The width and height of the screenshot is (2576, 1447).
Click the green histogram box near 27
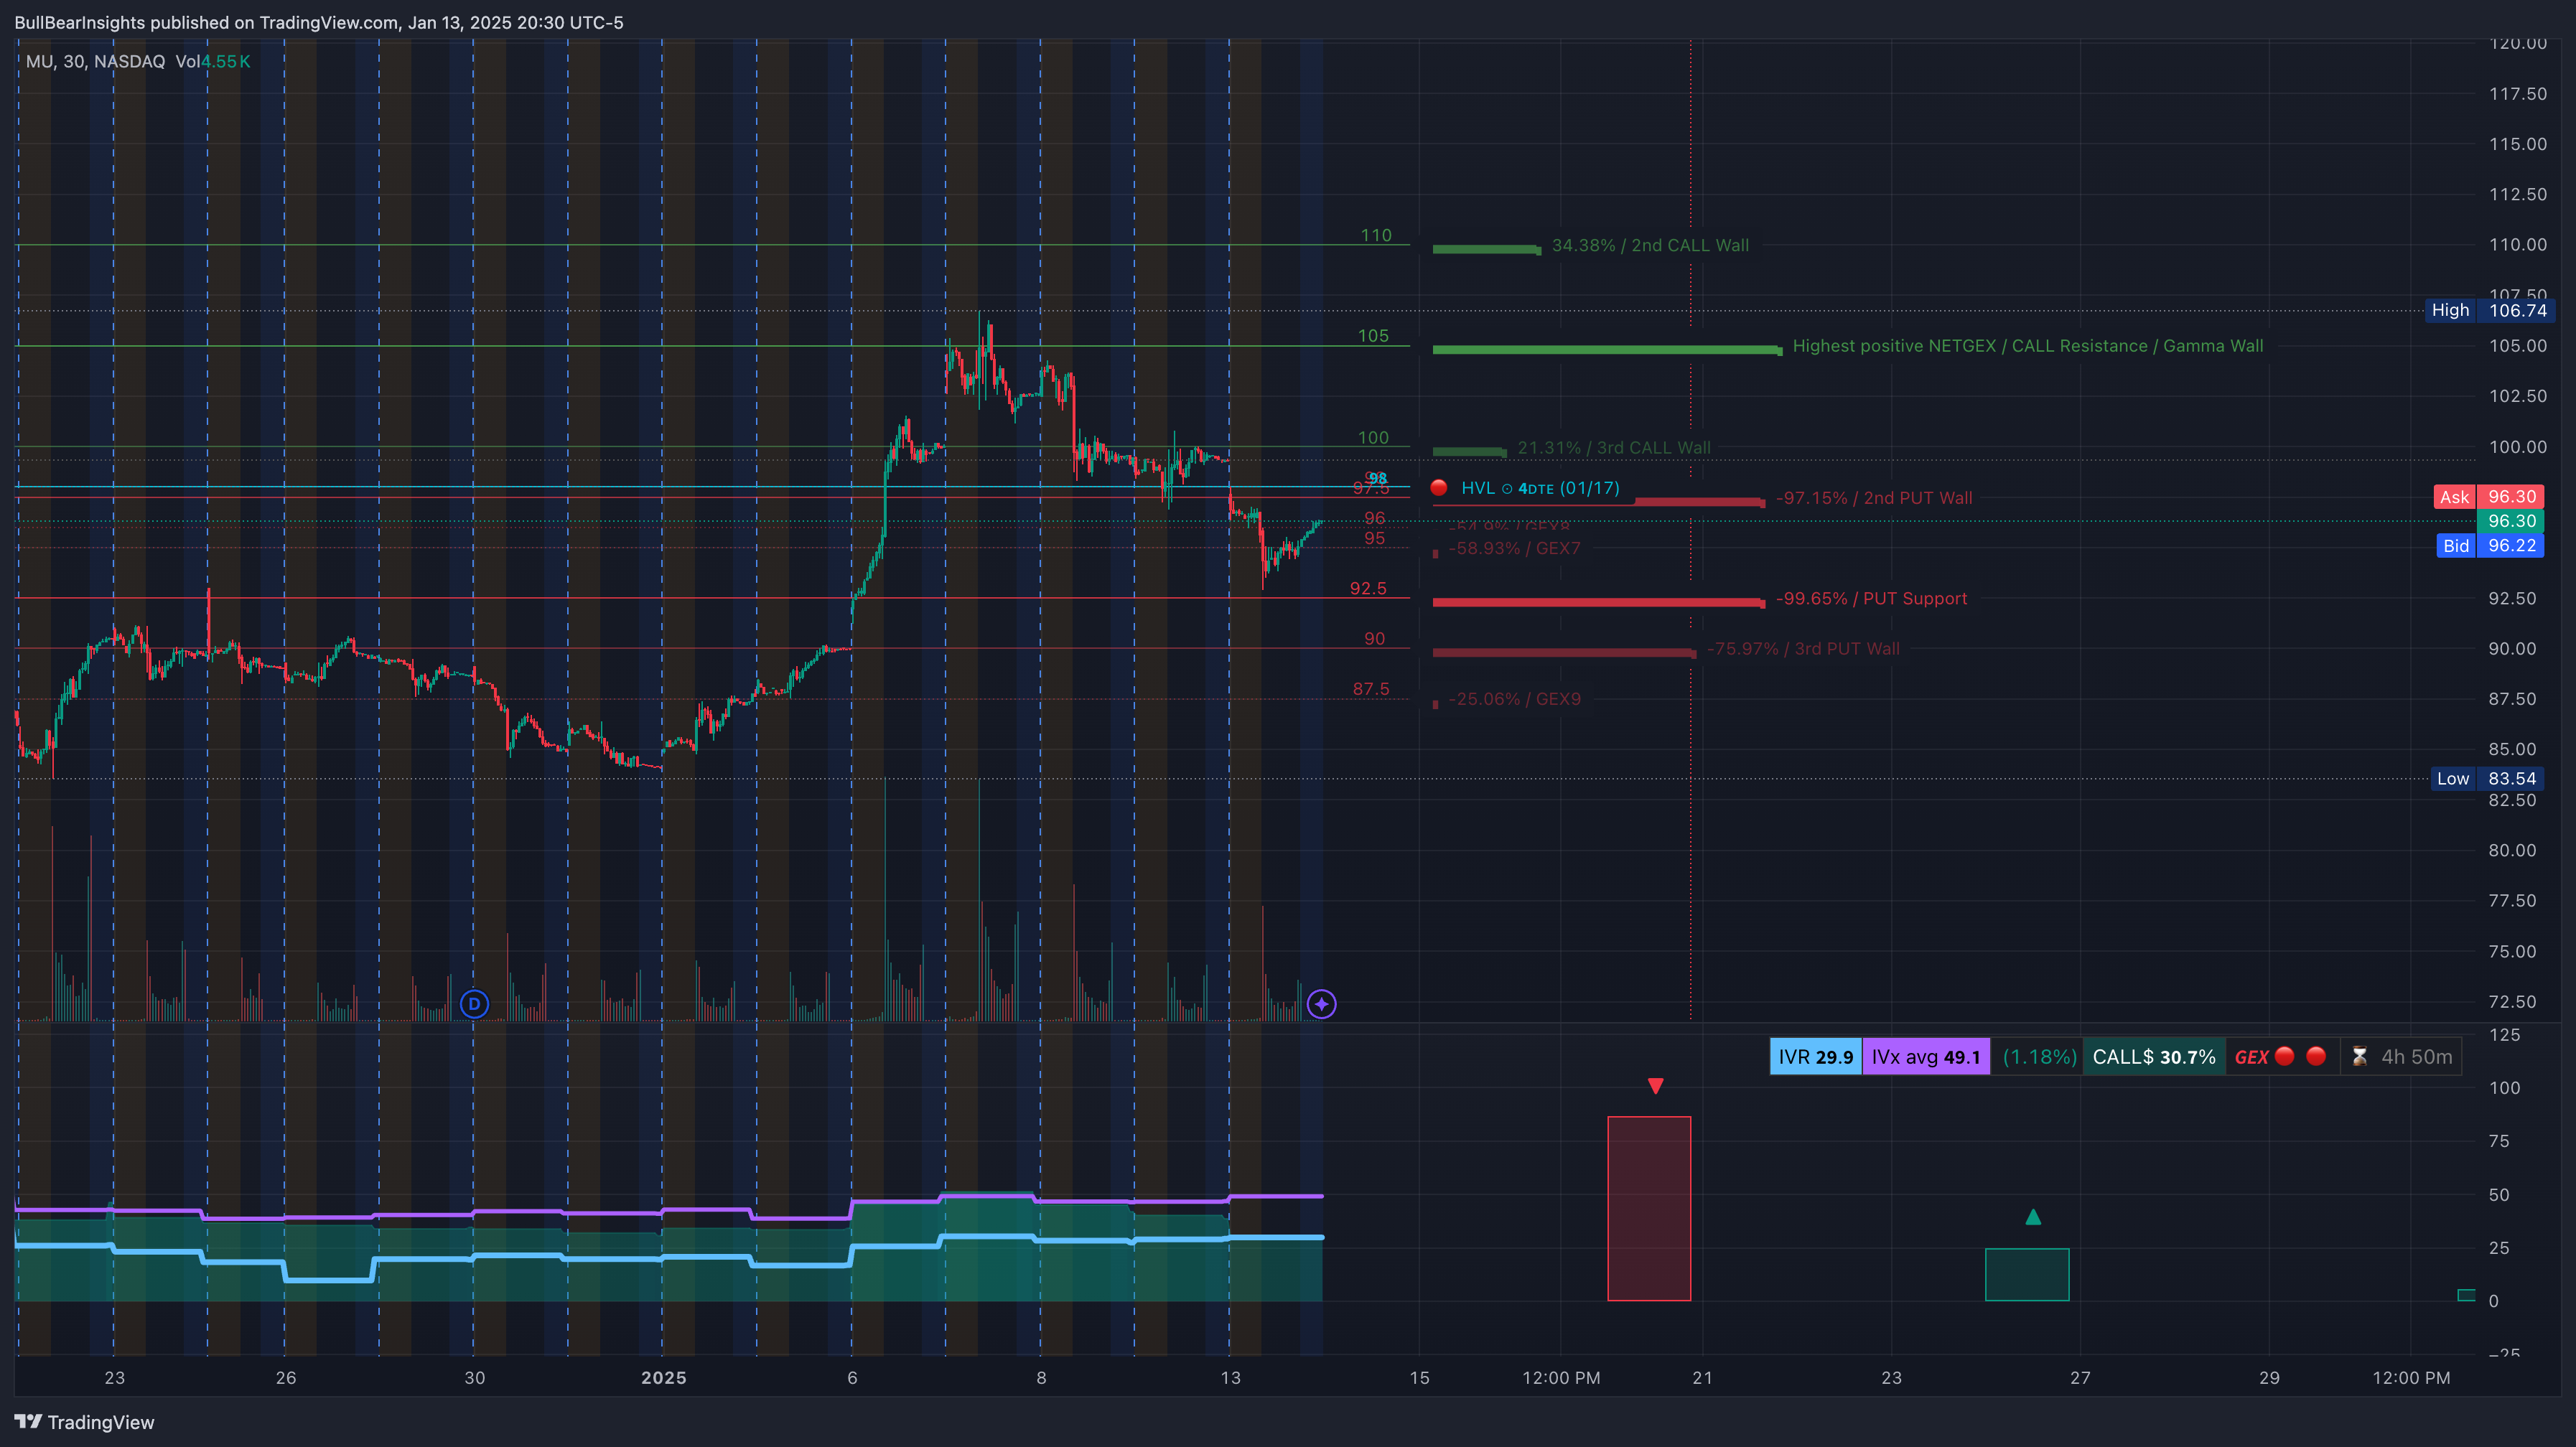2026,1274
